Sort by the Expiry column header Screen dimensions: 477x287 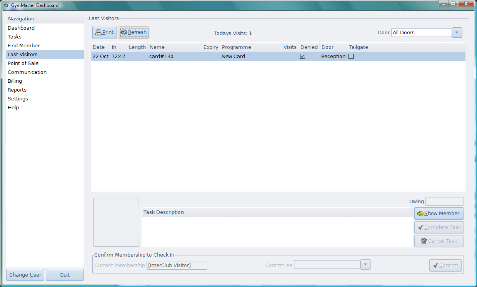point(211,47)
